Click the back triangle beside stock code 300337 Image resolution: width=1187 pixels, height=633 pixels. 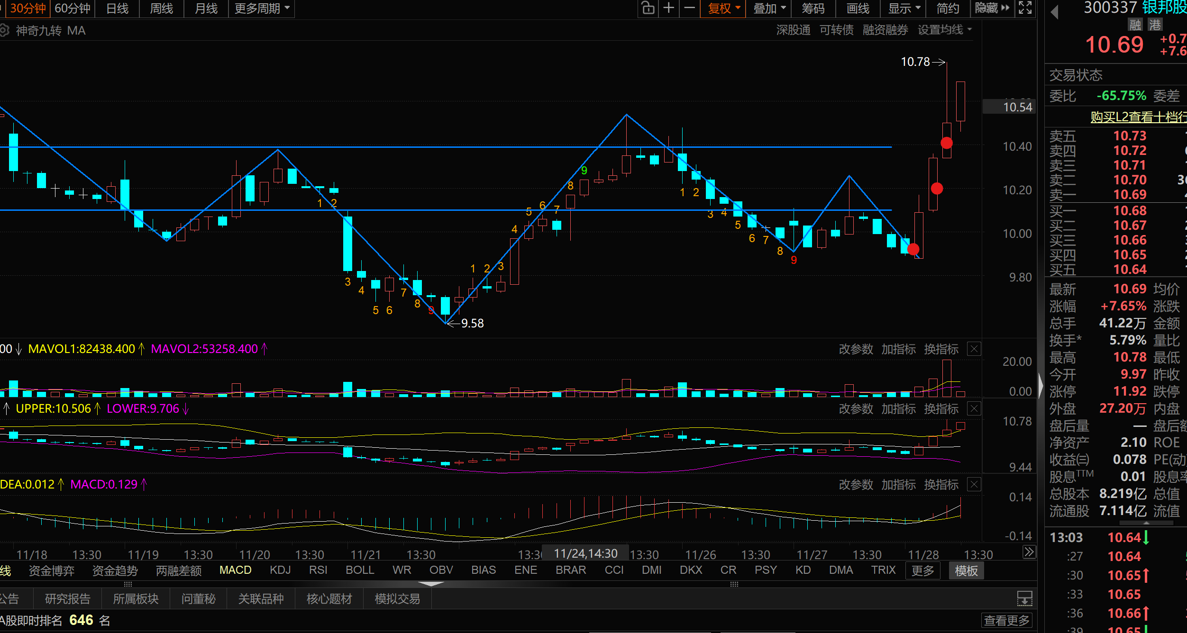pyautogui.click(x=1054, y=12)
